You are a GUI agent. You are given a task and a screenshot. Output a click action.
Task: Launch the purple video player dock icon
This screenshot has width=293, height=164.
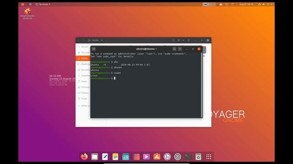pyautogui.click(x=146, y=157)
